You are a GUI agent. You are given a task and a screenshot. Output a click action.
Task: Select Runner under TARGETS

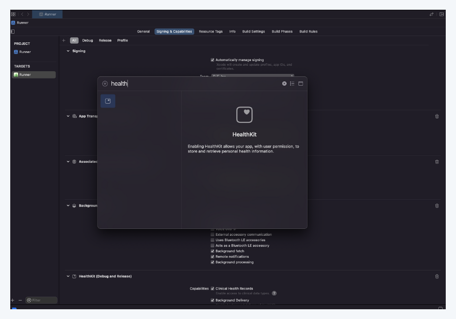(x=34, y=75)
